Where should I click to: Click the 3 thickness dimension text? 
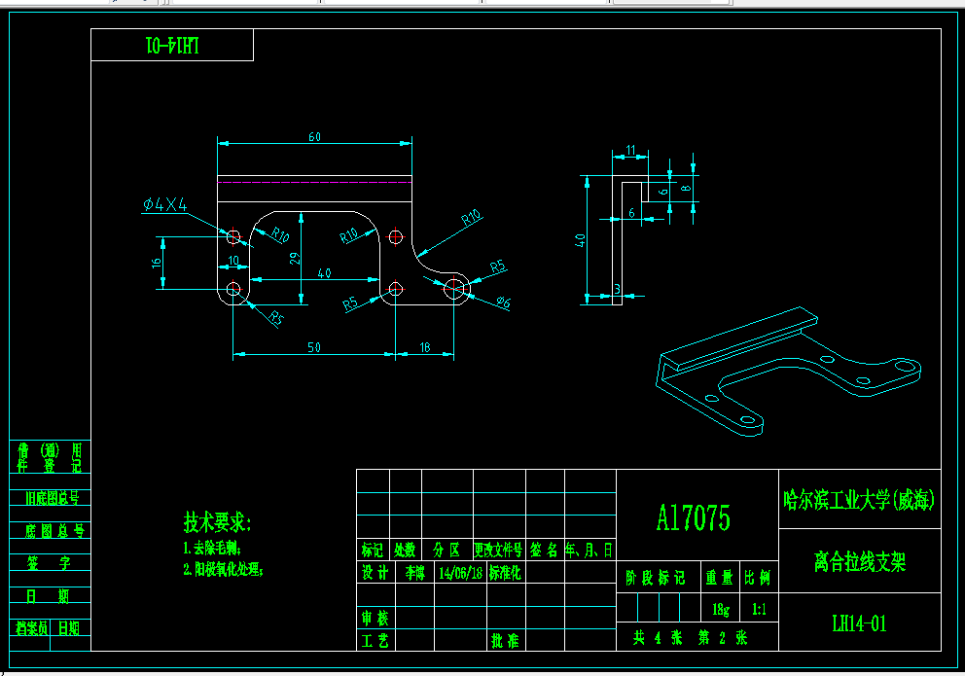click(x=617, y=289)
